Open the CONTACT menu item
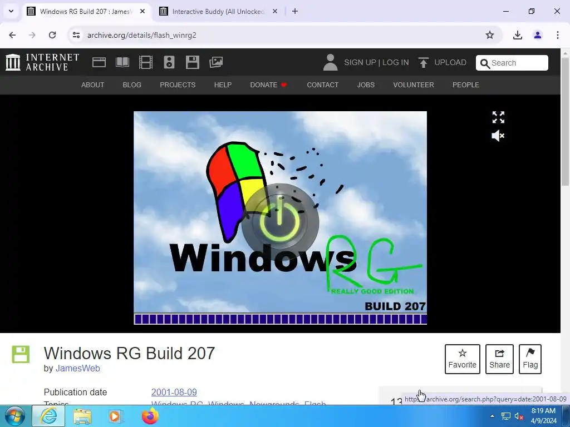This screenshot has height=427, width=570. (322, 85)
